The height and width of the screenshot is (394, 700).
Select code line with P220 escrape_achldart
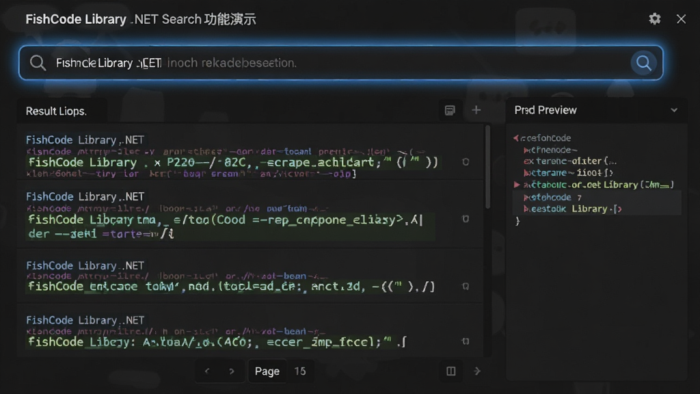233,162
